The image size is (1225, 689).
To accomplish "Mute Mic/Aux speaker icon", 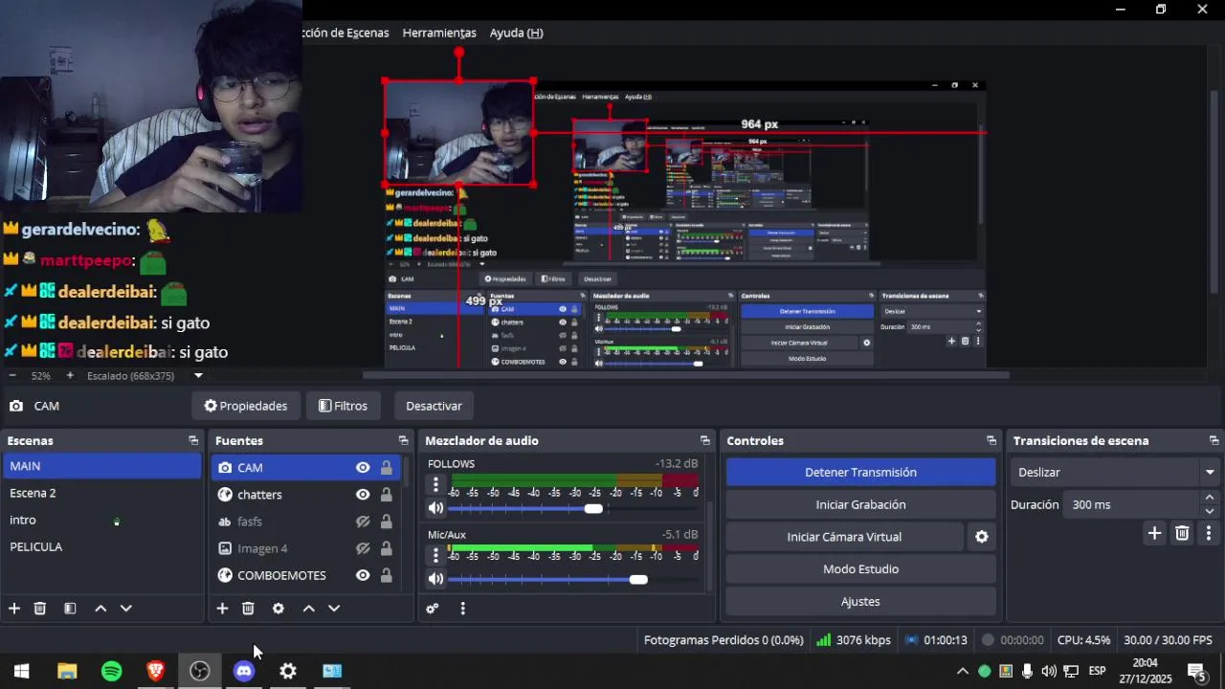I will coord(435,579).
